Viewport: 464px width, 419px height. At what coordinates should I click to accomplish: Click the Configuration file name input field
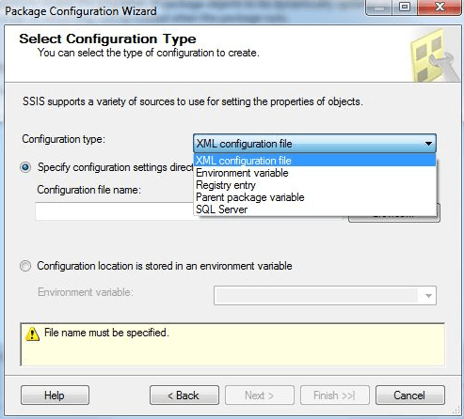click(115, 211)
